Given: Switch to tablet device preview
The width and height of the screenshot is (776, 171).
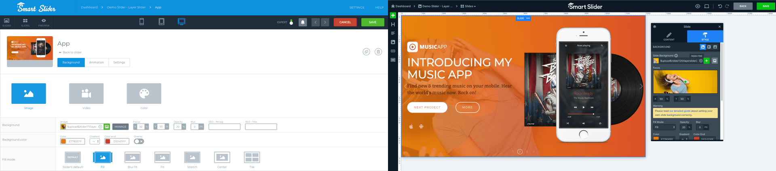Looking at the screenshot, I should click(161, 22).
